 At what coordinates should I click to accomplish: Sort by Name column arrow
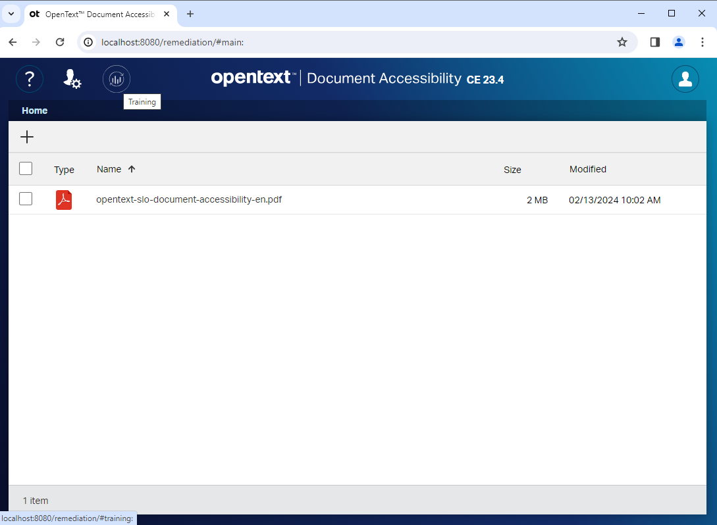point(132,169)
